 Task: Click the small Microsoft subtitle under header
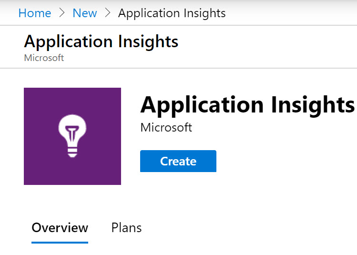click(x=44, y=58)
